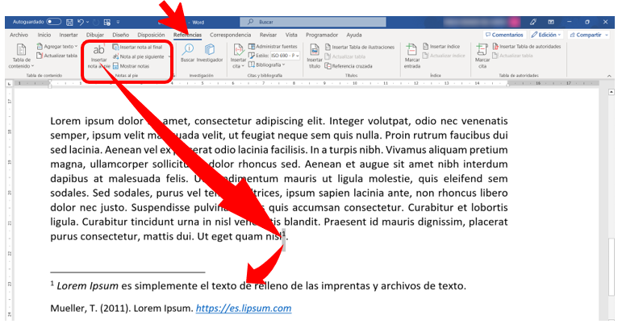Viewport: 618px width, 328px height.
Task: Switch to the Inicio tab
Action: (x=44, y=35)
